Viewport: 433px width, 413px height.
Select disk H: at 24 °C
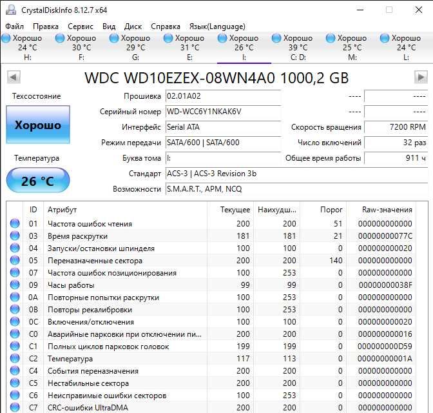point(27,48)
